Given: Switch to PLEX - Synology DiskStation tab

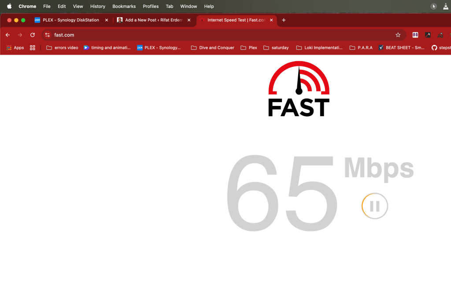Looking at the screenshot, I should coord(71,20).
